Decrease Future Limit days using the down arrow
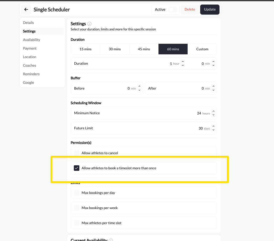The width and height of the screenshot is (274, 241). coord(213,130)
